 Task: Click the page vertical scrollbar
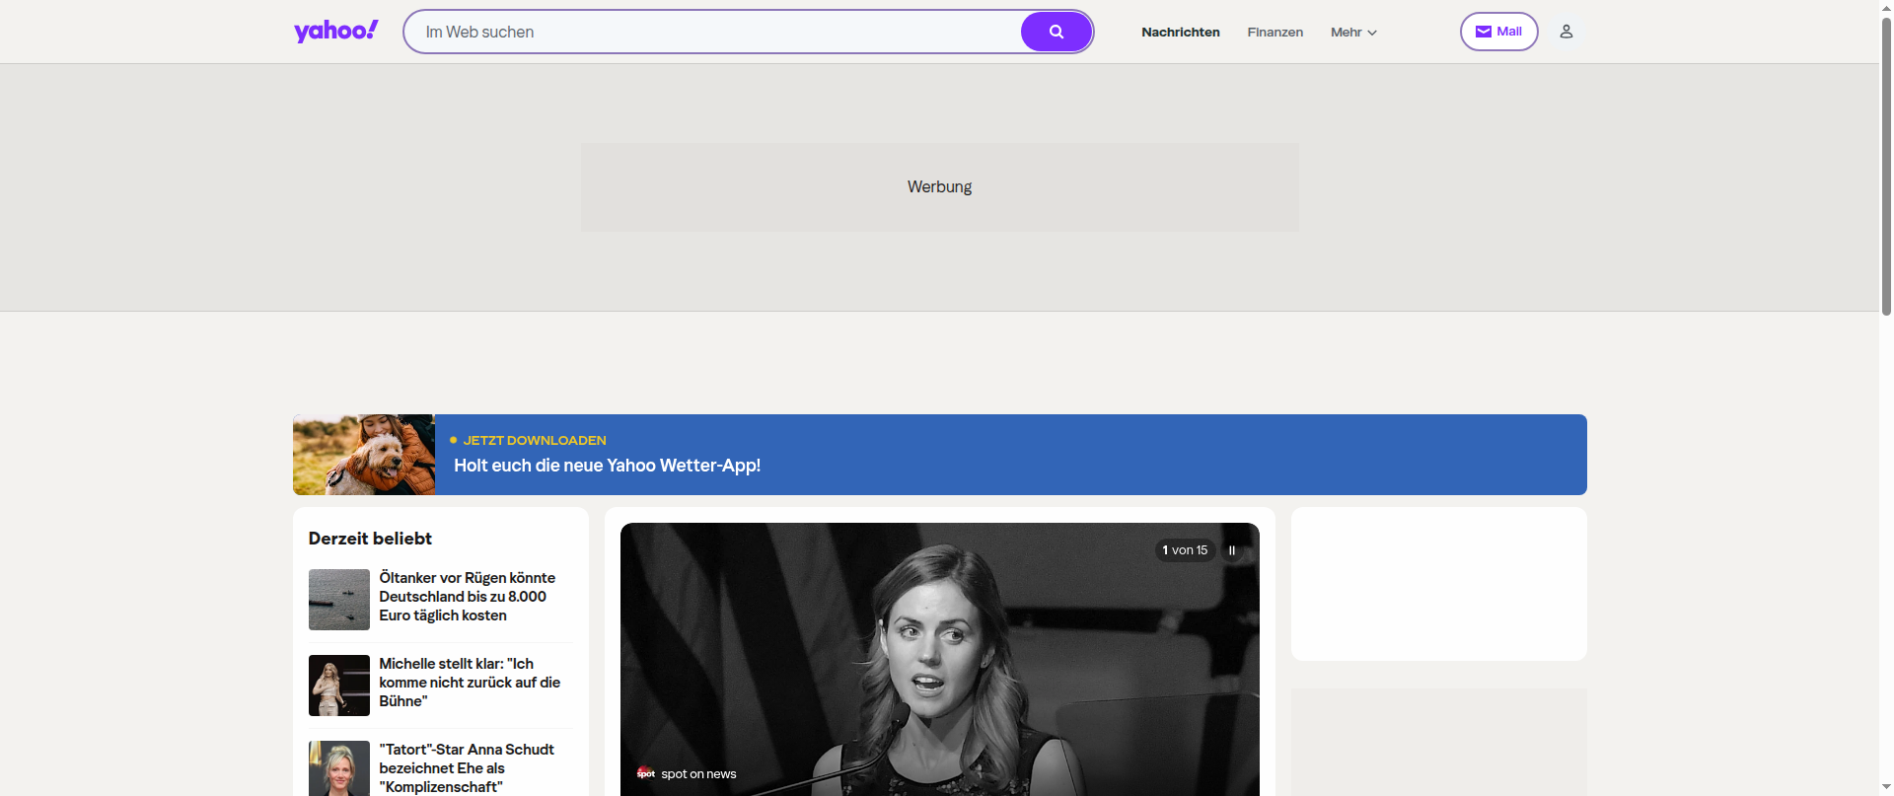[1886, 168]
